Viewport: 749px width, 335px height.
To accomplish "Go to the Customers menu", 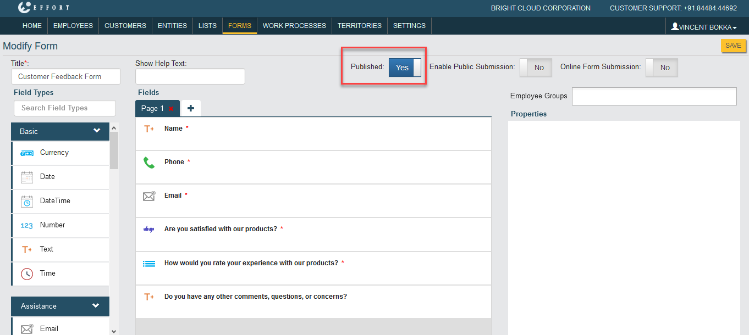I will [x=125, y=26].
